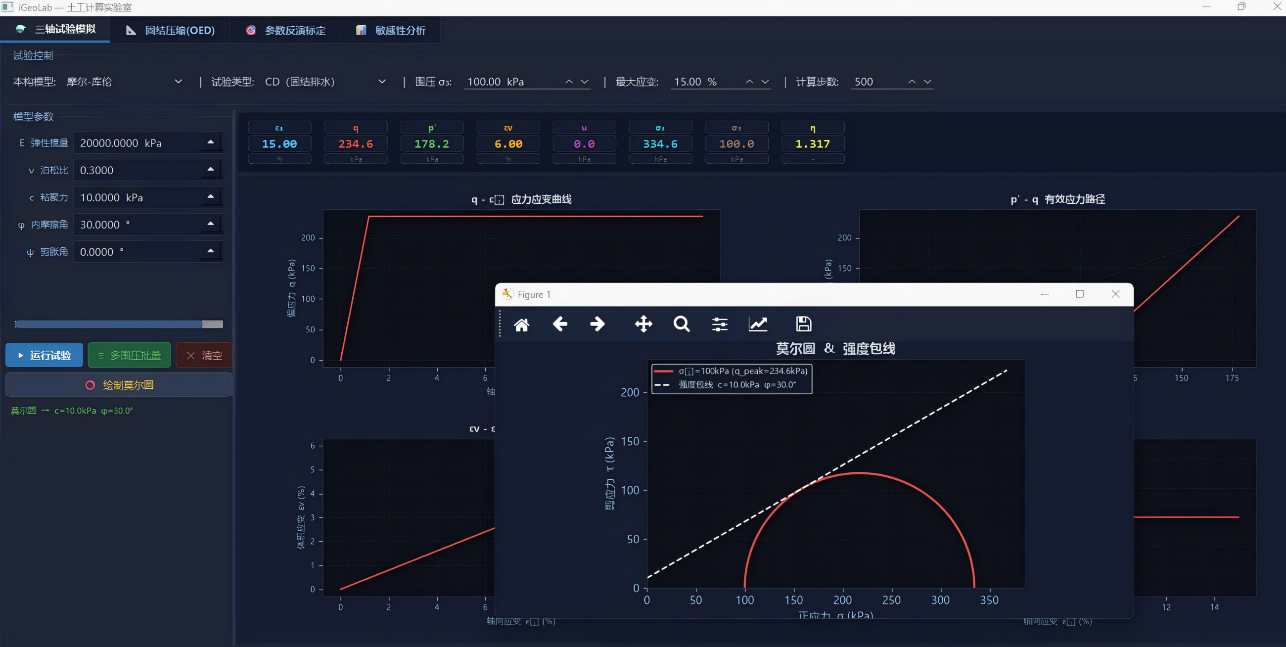Increase 计算步数 with up arrow
This screenshot has height=647, width=1286.
[912, 82]
